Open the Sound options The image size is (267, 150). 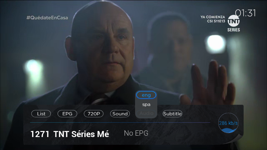click(120, 114)
